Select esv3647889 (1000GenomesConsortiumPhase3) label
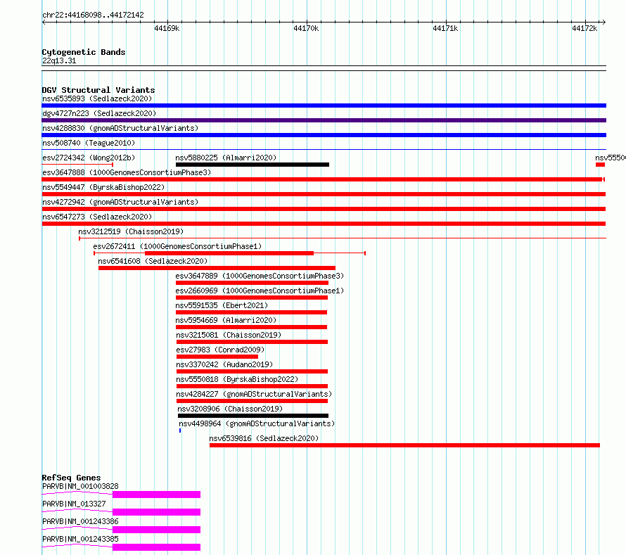626x555 pixels. tap(260, 276)
